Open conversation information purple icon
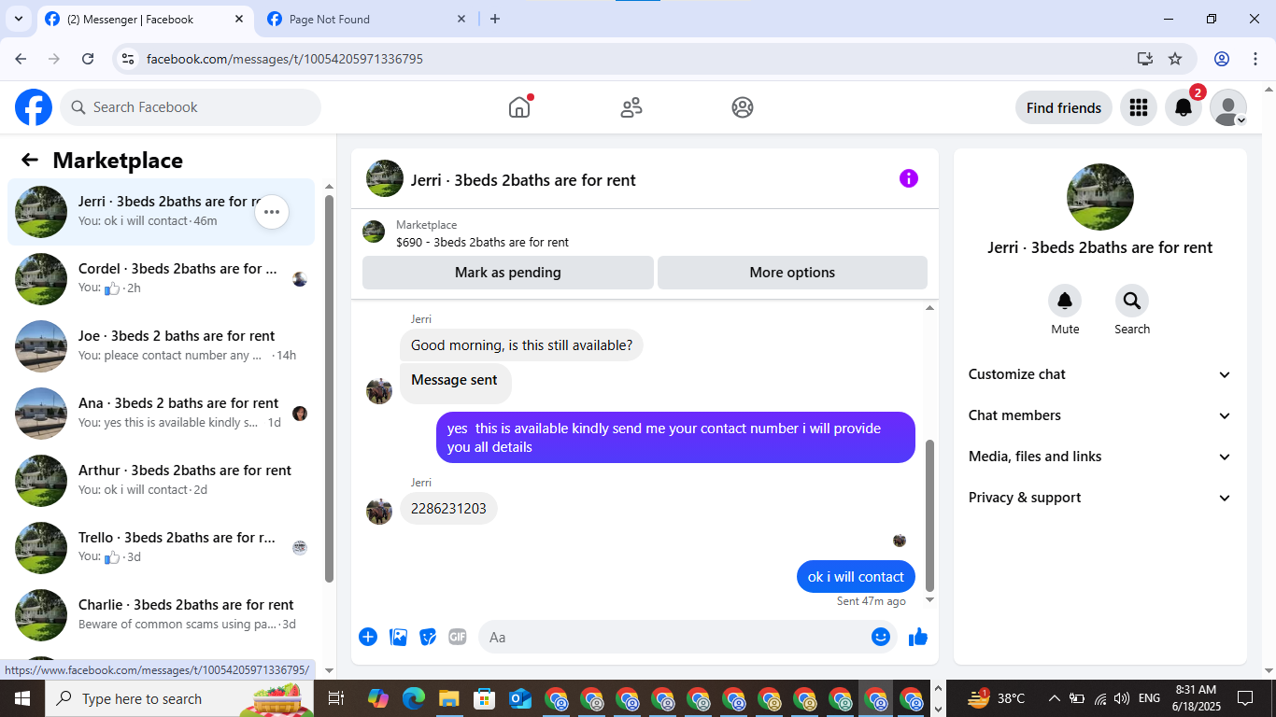This screenshot has height=717, width=1276. [x=909, y=178]
